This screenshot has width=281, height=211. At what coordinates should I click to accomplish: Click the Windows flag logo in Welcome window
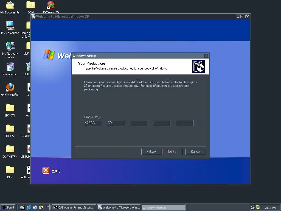tap(49, 54)
